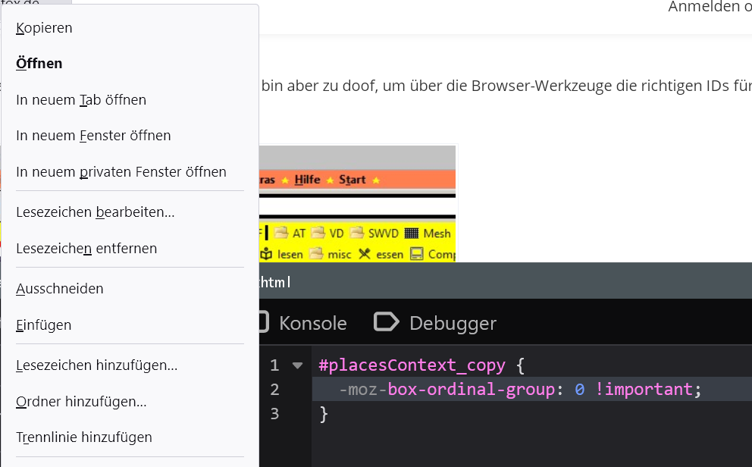Collapse the #placesContext_copy rule fold arrow
Screen dimensions: 752x467
(297, 365)
